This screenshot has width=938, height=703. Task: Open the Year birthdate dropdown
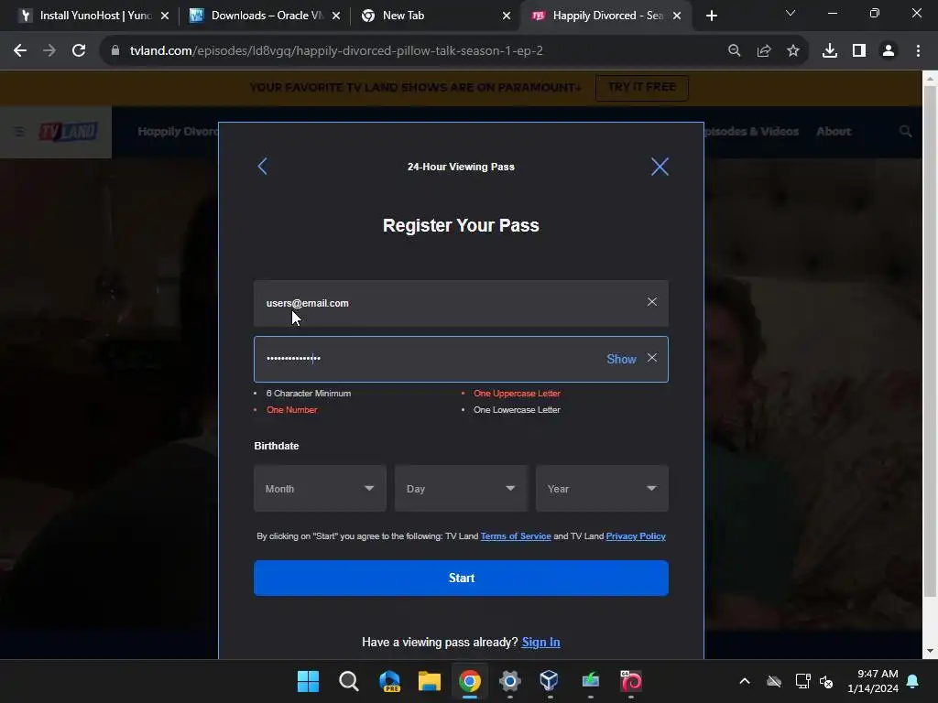[602, 489]
